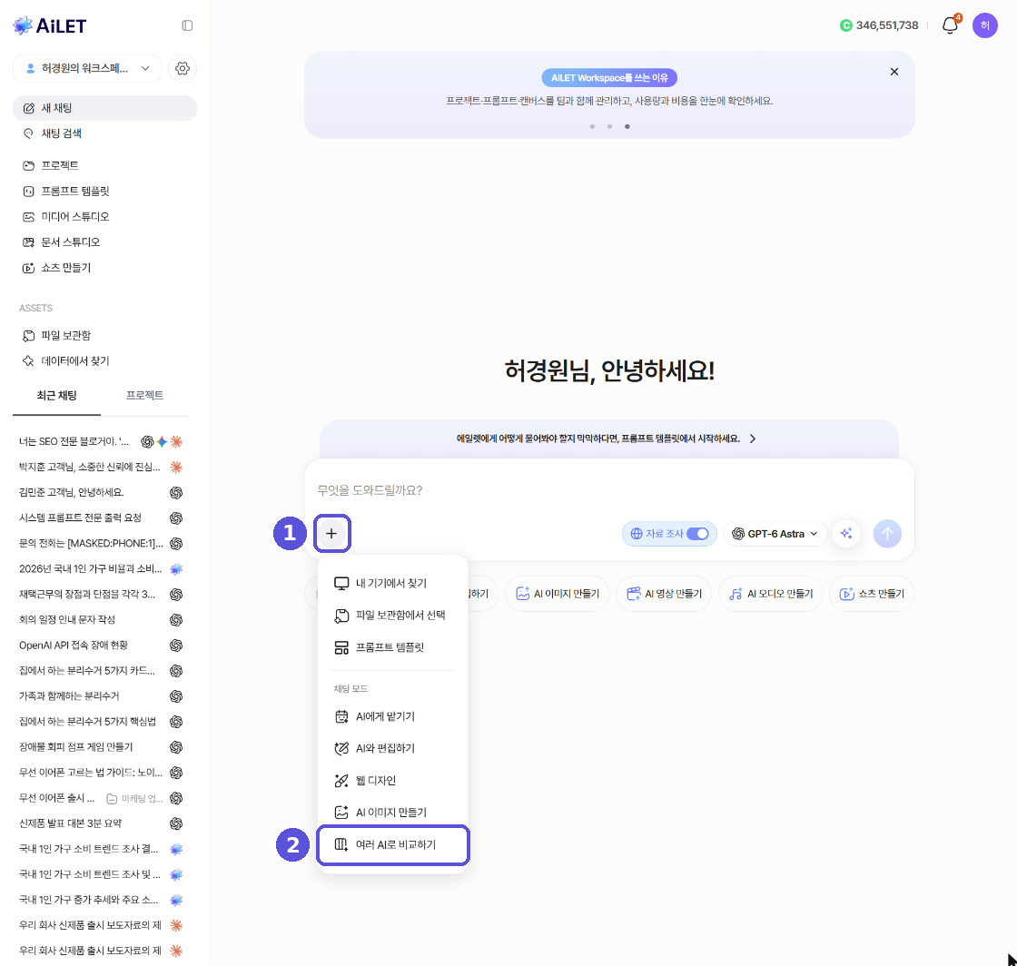
Task: Open chat '김민준 고객님, 안녕하세요.'
Action: tap(101, 492)
